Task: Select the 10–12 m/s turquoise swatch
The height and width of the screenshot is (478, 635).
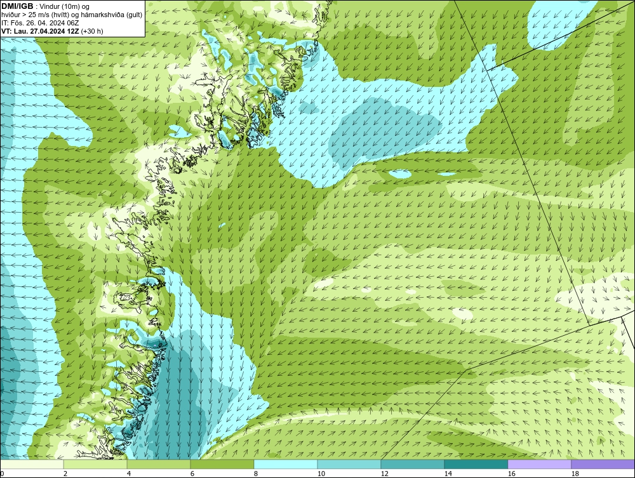Action: 349,464
